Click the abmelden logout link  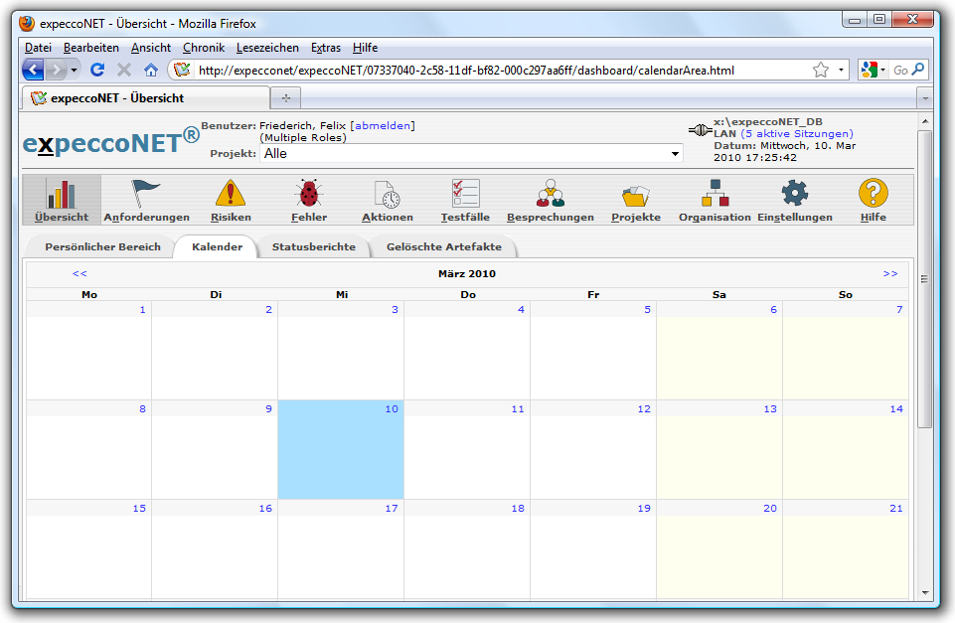click(383, 125)
